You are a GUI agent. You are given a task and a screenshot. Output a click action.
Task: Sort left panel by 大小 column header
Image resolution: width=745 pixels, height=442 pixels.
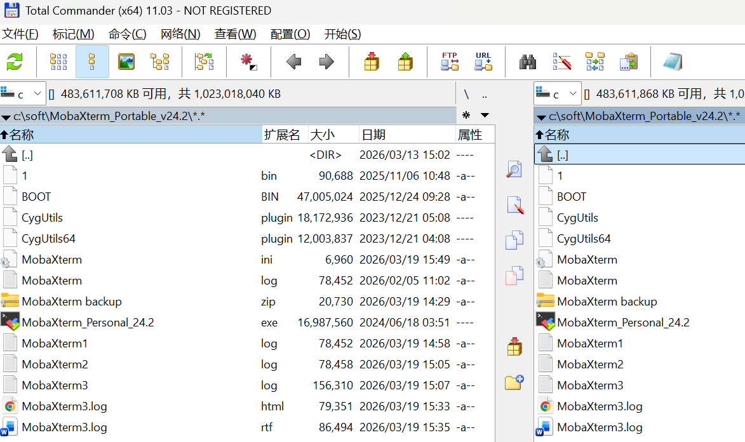pyautogui.click(x=333, y=135)
